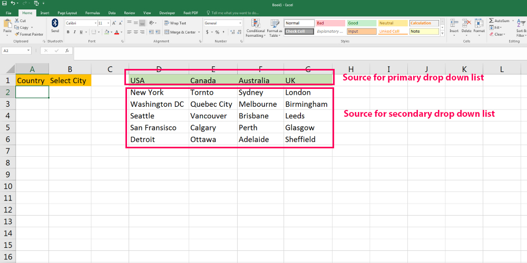Viewport: 527px width, 263px height.
Task: Toggle Wrap Text for the cell
Action: click(175, 23)
